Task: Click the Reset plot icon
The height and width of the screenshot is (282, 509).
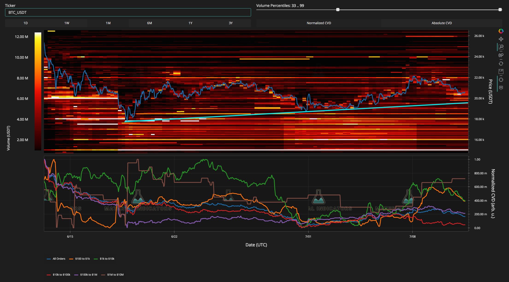Action: pos(501,64)
